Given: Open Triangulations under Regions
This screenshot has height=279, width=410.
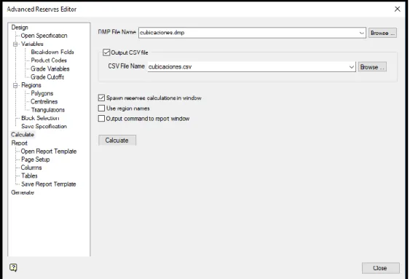Looking at the screenshot, I should click(x=48, y=110).
